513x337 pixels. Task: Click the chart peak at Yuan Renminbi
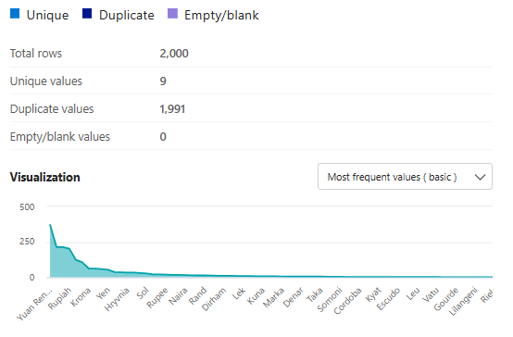(x=50, y=225)
